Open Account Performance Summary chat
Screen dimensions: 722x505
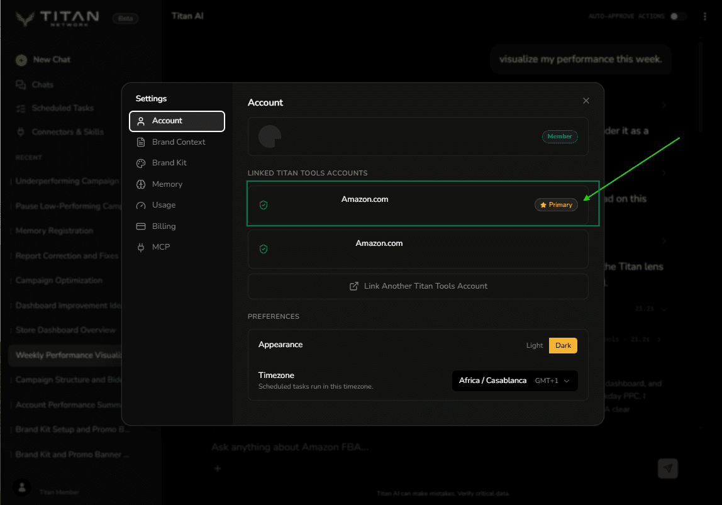point(67,405)
